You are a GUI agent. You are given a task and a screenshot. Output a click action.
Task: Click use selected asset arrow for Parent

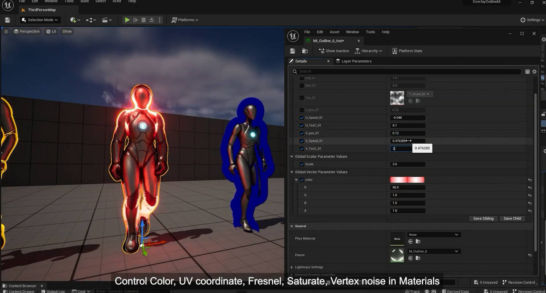pyautogui.click(x=411, y=258)
